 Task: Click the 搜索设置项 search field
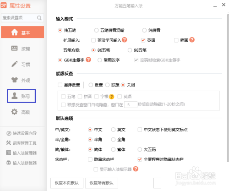[x=22, y=18]
